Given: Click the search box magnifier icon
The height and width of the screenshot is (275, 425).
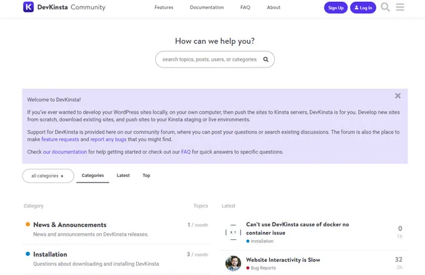Looking at the screenshot, I should (266, 59).
